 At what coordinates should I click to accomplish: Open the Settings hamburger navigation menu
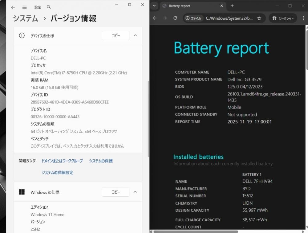[25, 7]
